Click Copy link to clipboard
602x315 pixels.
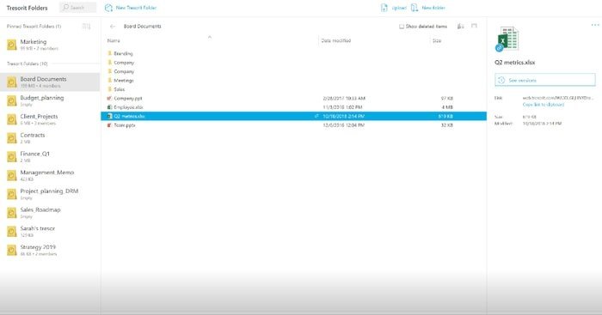[x=543, y=104]
